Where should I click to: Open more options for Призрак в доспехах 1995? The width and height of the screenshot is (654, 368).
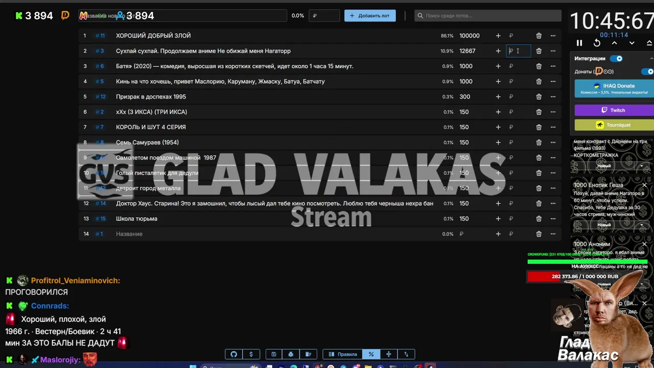(553, 97)
